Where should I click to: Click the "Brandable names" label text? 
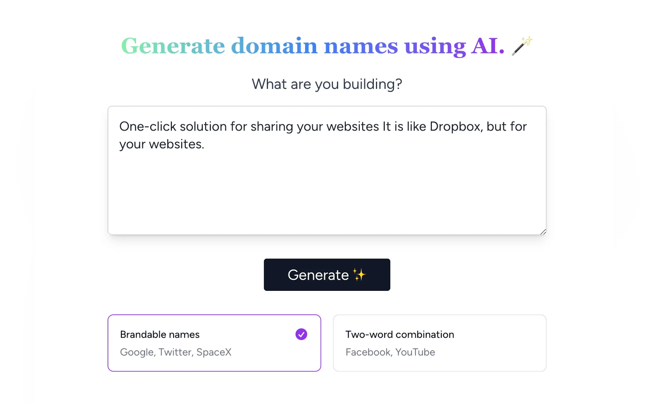[160, 334]
